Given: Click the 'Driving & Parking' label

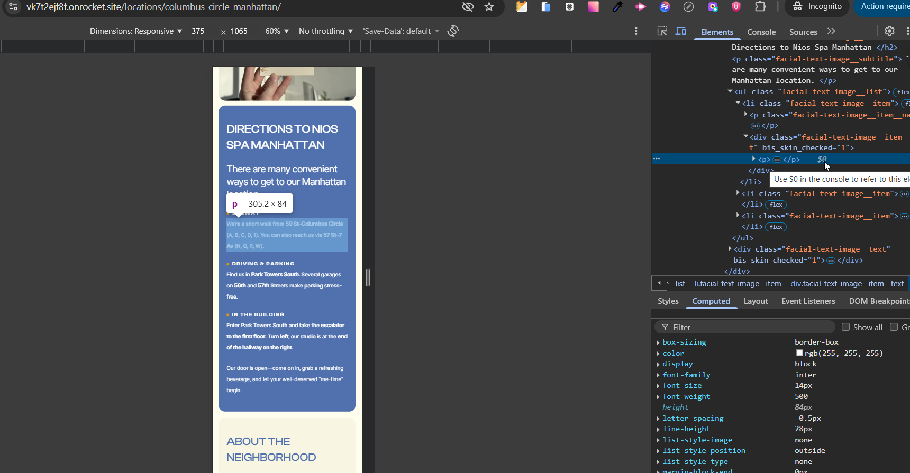Looking at the screenshot, I should (263, 264).
